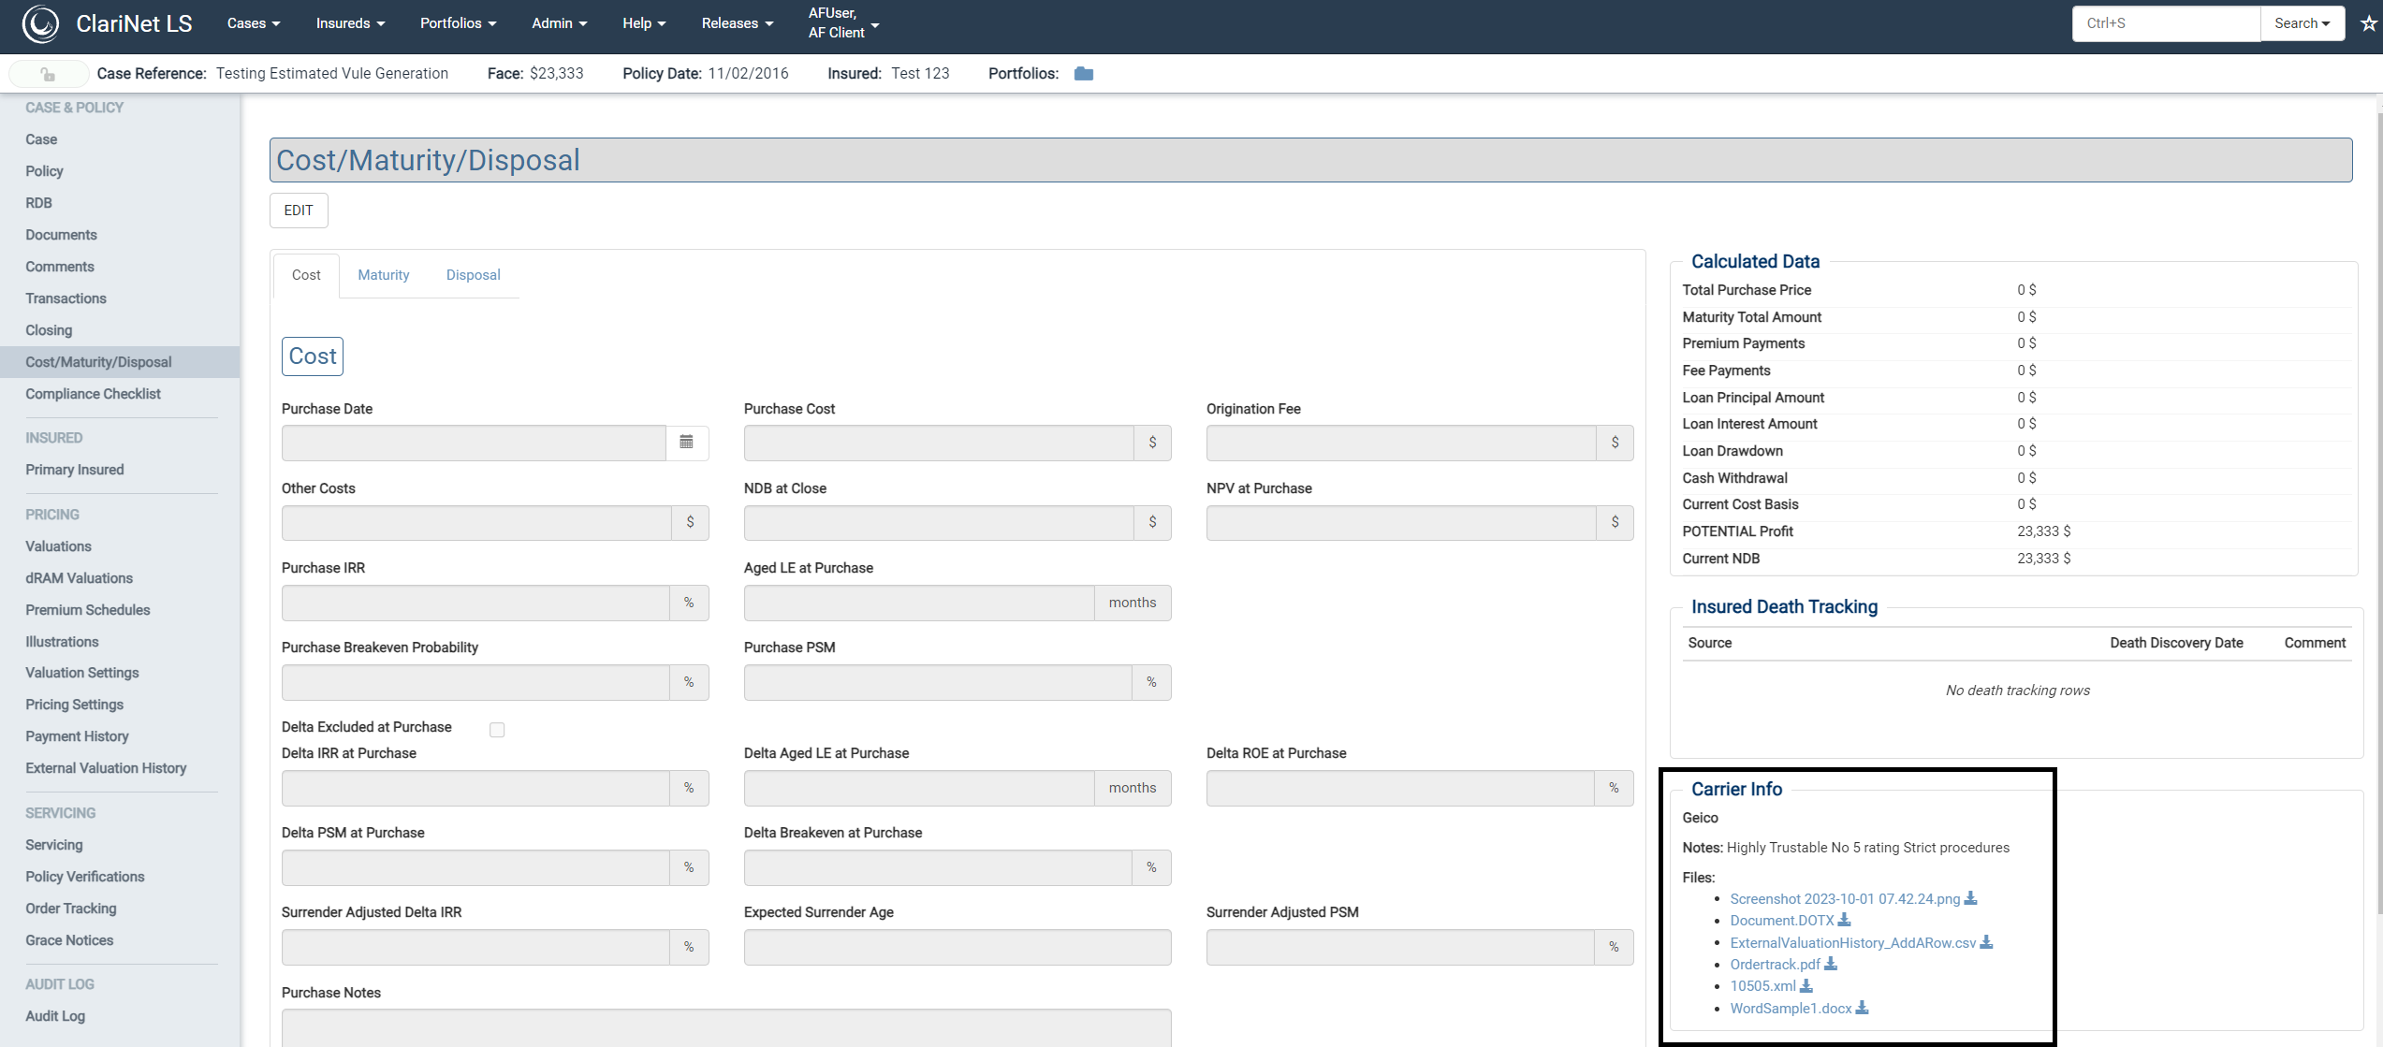Open Pricing Settings sidebar item

click(74, 705)
